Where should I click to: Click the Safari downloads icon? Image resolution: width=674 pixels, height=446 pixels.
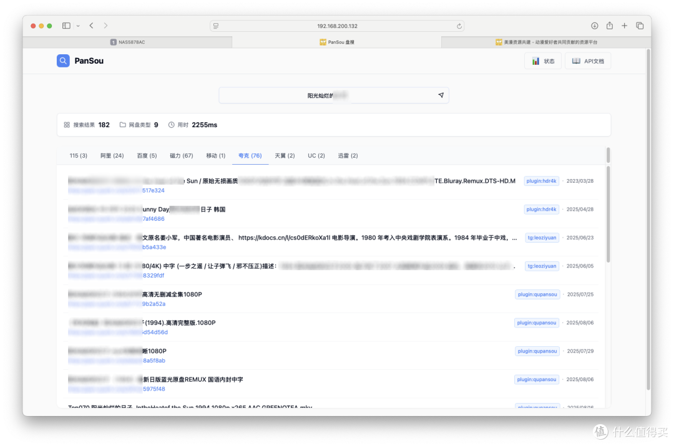593,26
